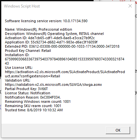Click the 'Name: Windows(R), Professional edition' line
This screenshot has width=137, height=140.
(x=38, y=29)
